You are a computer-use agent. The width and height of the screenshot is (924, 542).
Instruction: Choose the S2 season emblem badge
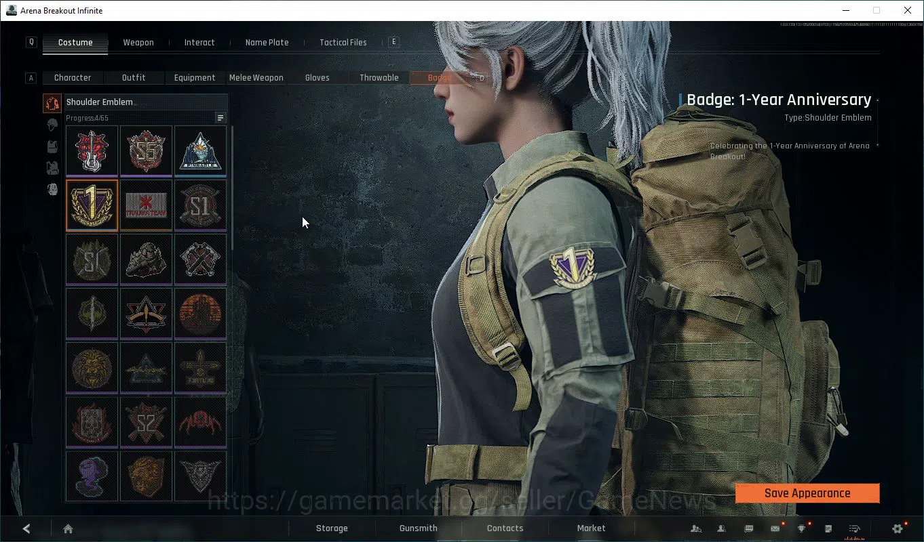tap(146, 422)
